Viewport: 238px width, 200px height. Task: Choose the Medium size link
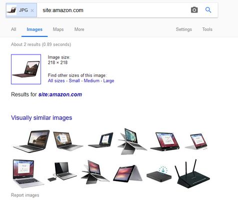click(x=91, y=80)
